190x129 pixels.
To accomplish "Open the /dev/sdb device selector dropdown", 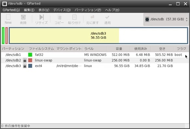I will (x=166, y=19).
